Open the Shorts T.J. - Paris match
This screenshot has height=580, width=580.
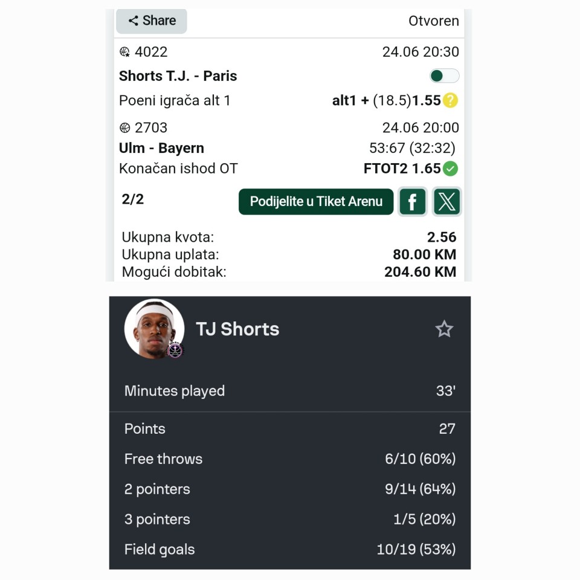click(178, 76)
